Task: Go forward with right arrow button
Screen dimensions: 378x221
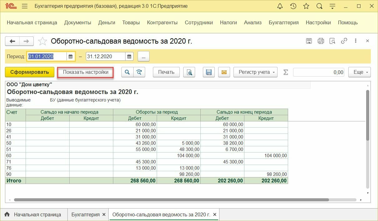Action: coord(27,41)
